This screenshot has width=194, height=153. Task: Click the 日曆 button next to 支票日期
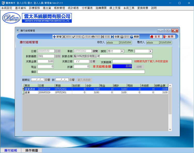pos(92,61)
